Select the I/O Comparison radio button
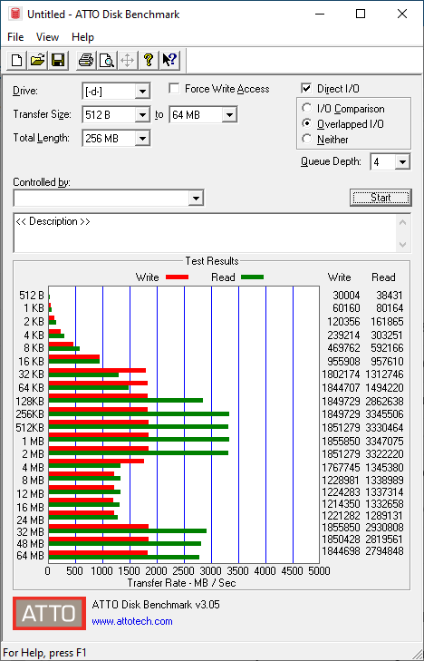The width and height of the screenshot is (424, 661). pyautogui.click(x=307, y=108)
